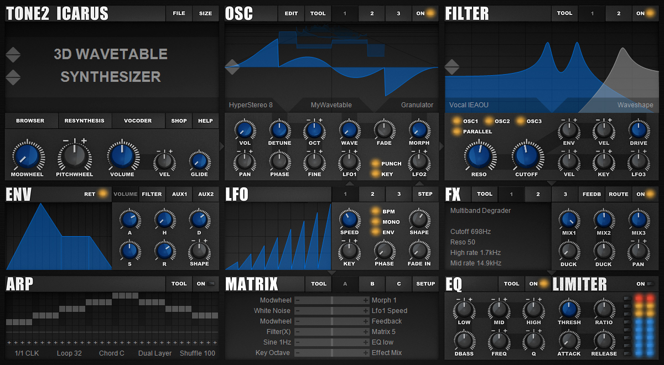Image resolution: width=664 pixels, height=365 pixels.
Task: Click the limiter THRESH knob
Action: pyautogui.click(x=569, y=309)
